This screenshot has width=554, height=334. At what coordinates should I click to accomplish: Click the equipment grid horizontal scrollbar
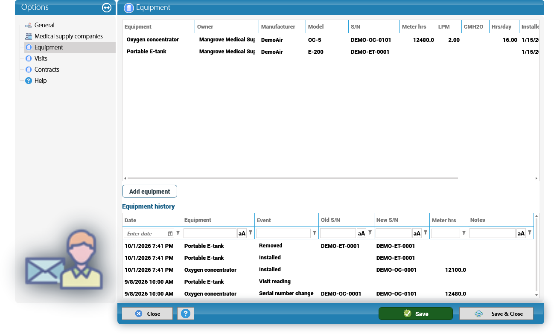[x=292, y=178]
